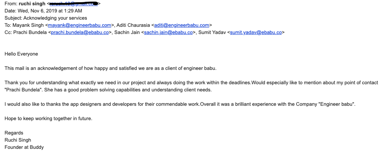
Task: Click the quoted name "Prachi Bundela" in the body
Action: coord(22,90)
